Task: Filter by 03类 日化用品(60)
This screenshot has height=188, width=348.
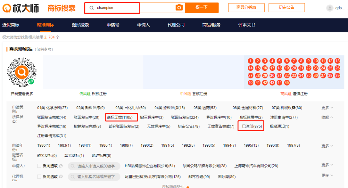Action: coord(130,108)
